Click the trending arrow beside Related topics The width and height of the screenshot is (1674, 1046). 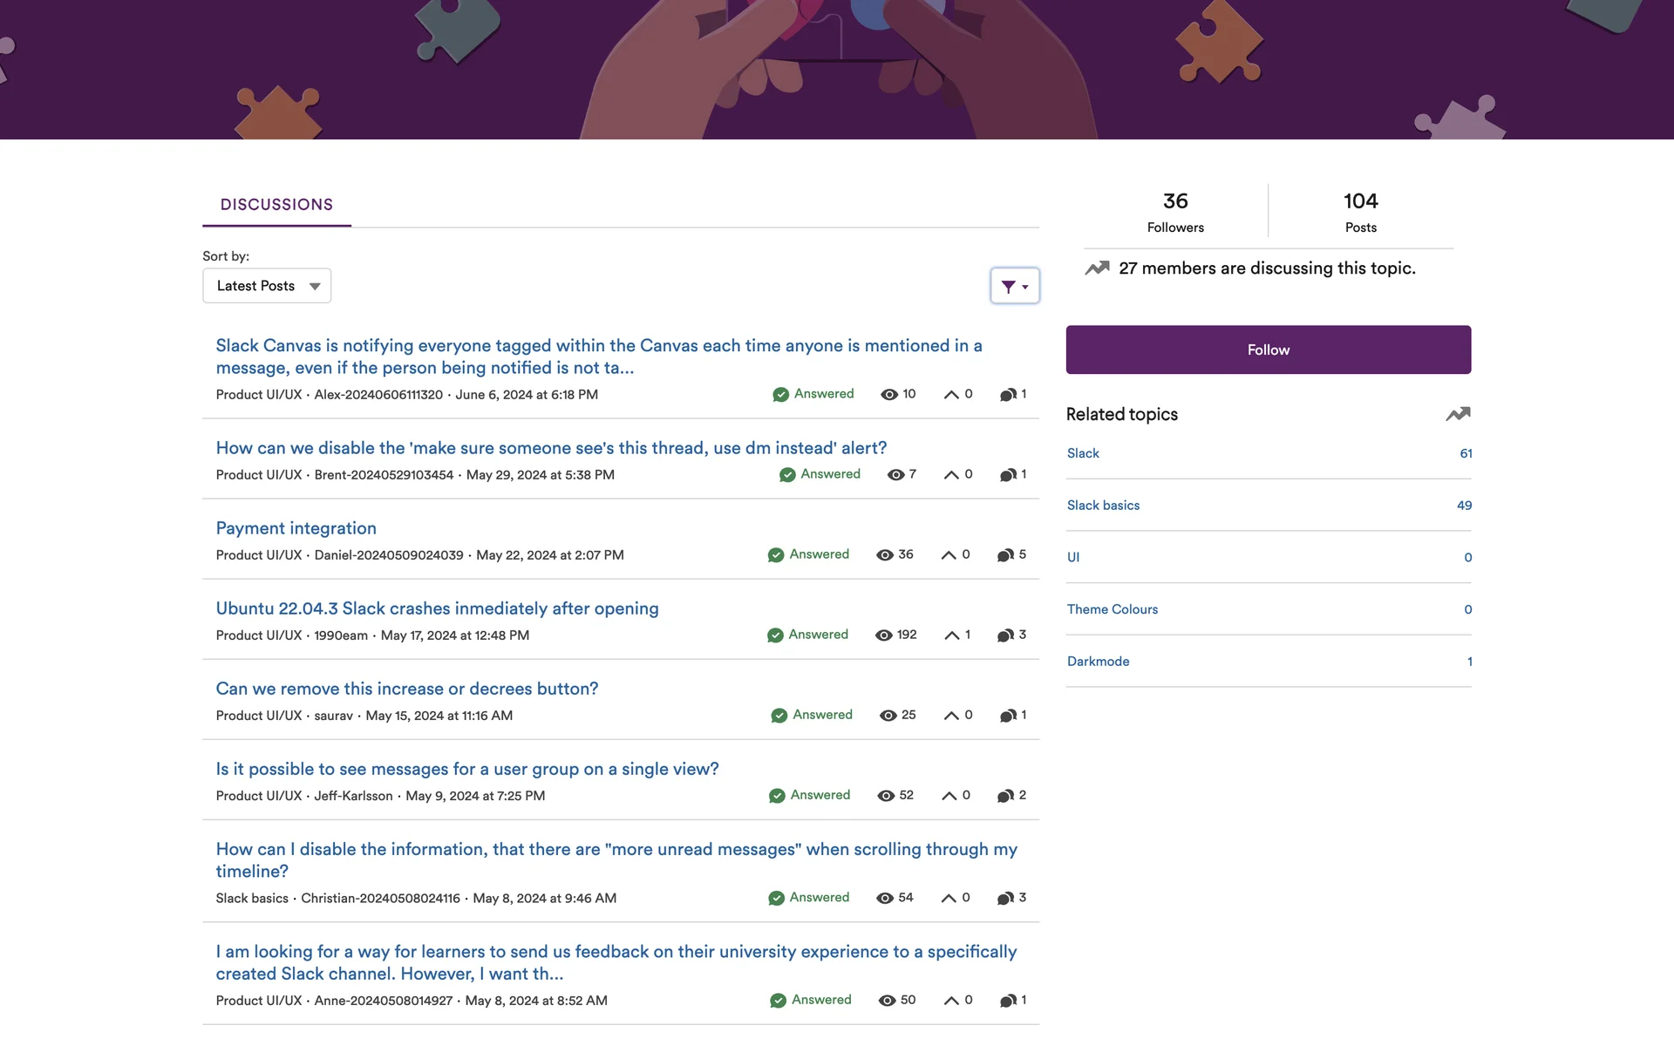(1458, 414)
